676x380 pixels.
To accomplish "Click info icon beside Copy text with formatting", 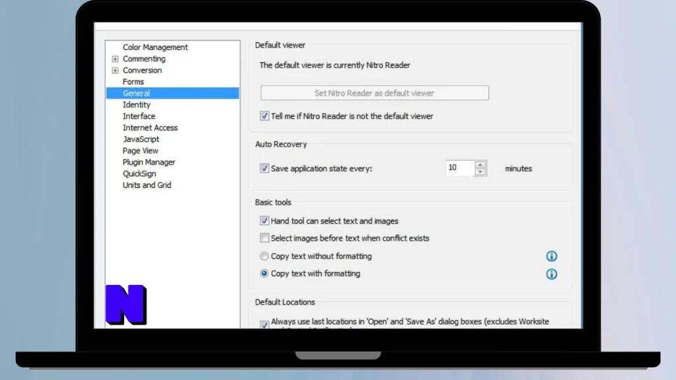I will [x=551, y=274].
